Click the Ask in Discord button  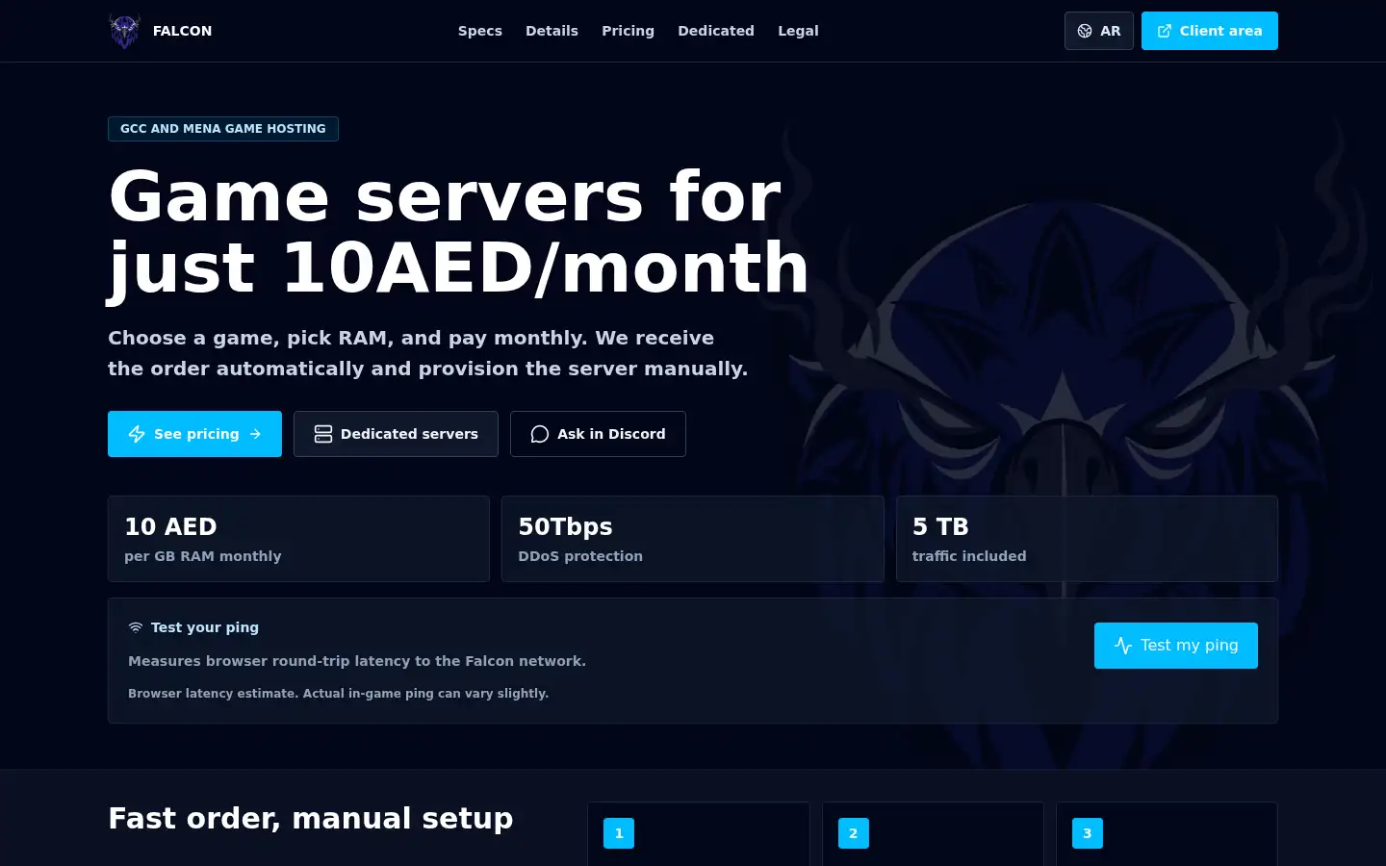[x=598, y=434]
